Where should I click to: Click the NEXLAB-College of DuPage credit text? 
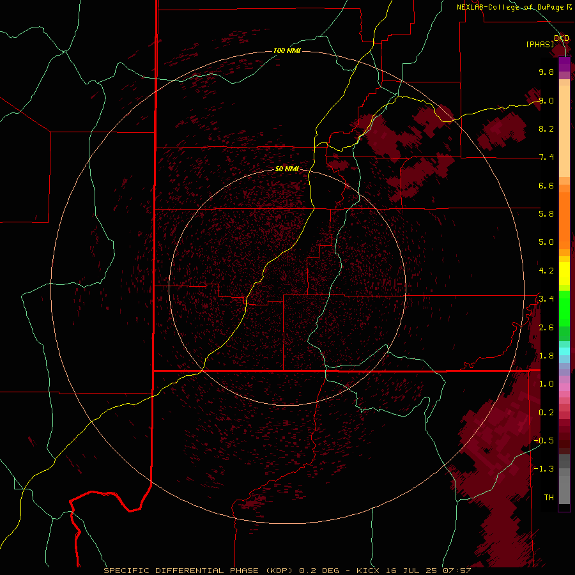(510, 7)
